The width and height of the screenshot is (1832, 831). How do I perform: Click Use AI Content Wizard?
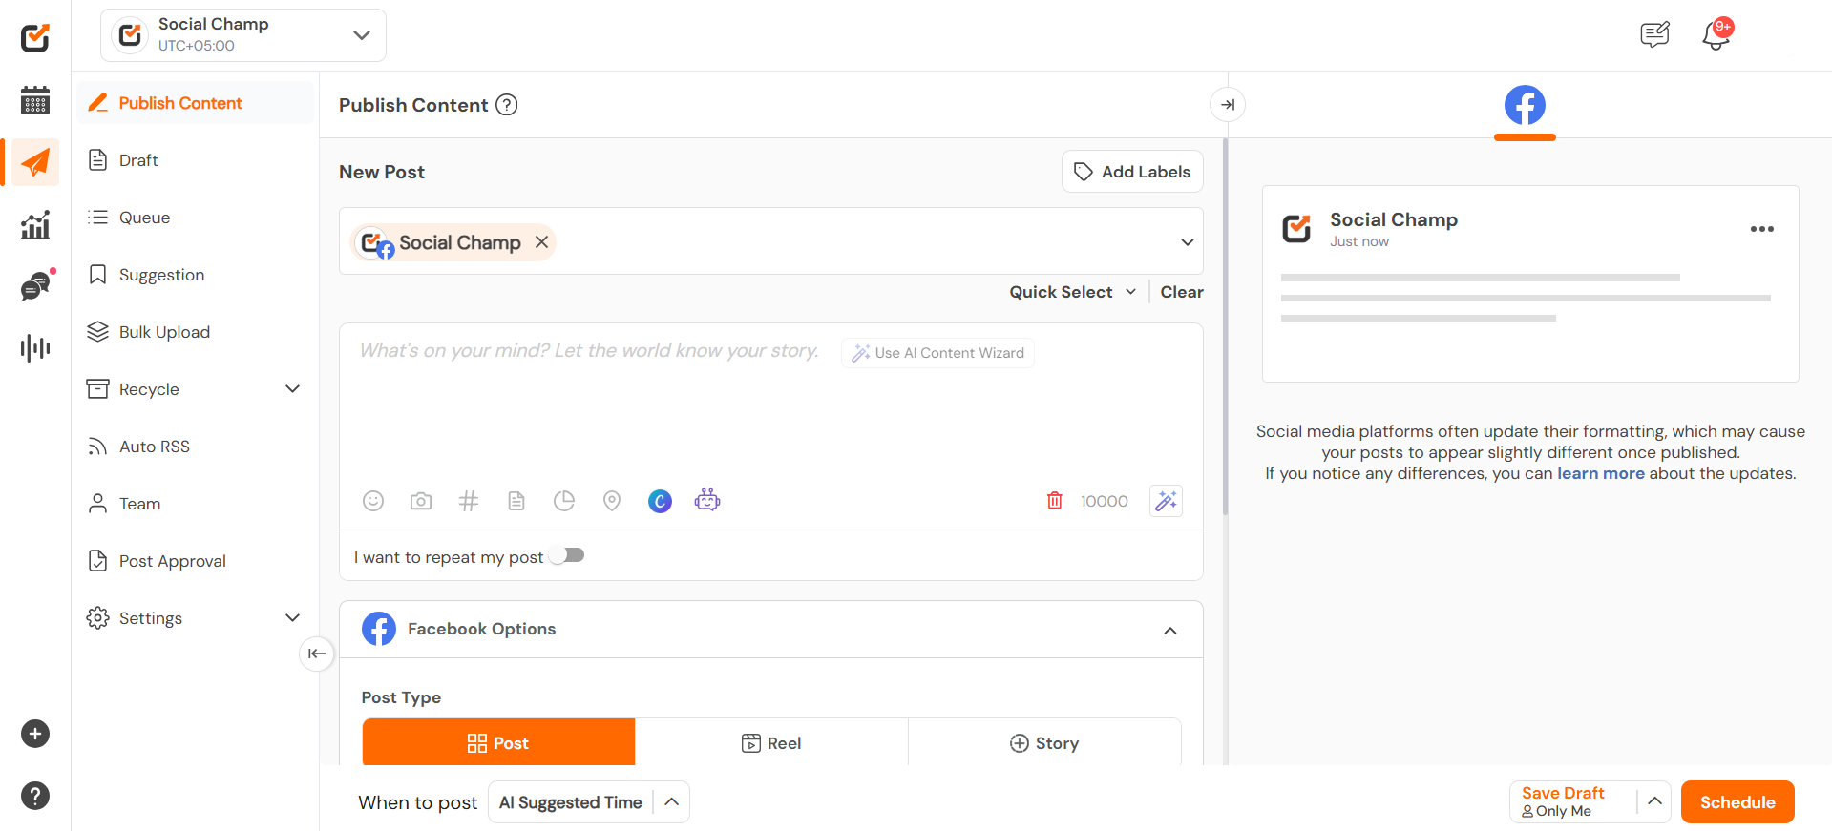coord(937,353)
